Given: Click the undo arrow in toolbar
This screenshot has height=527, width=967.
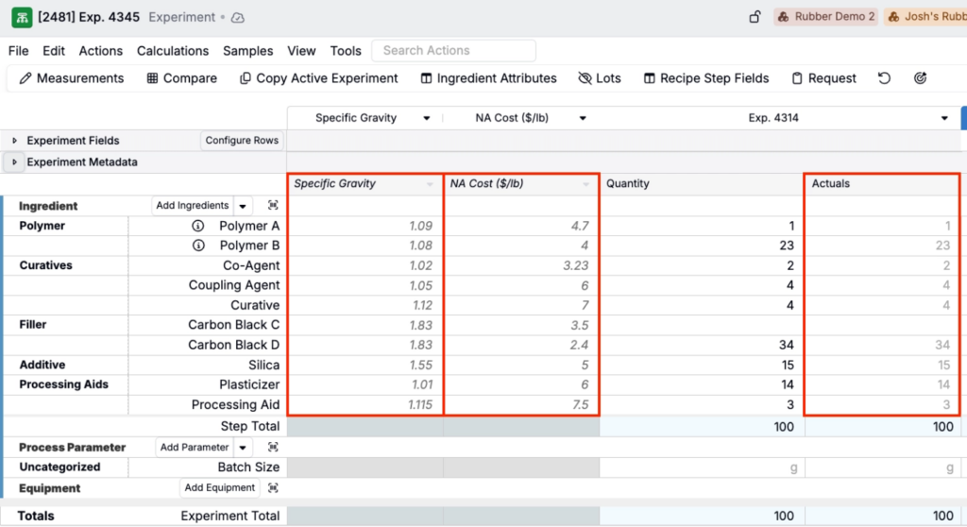Looking at the screenshot, I should (884, 78).
